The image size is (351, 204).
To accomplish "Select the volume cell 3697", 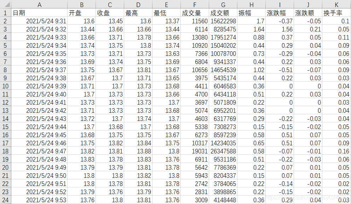I will click(195, 103).
